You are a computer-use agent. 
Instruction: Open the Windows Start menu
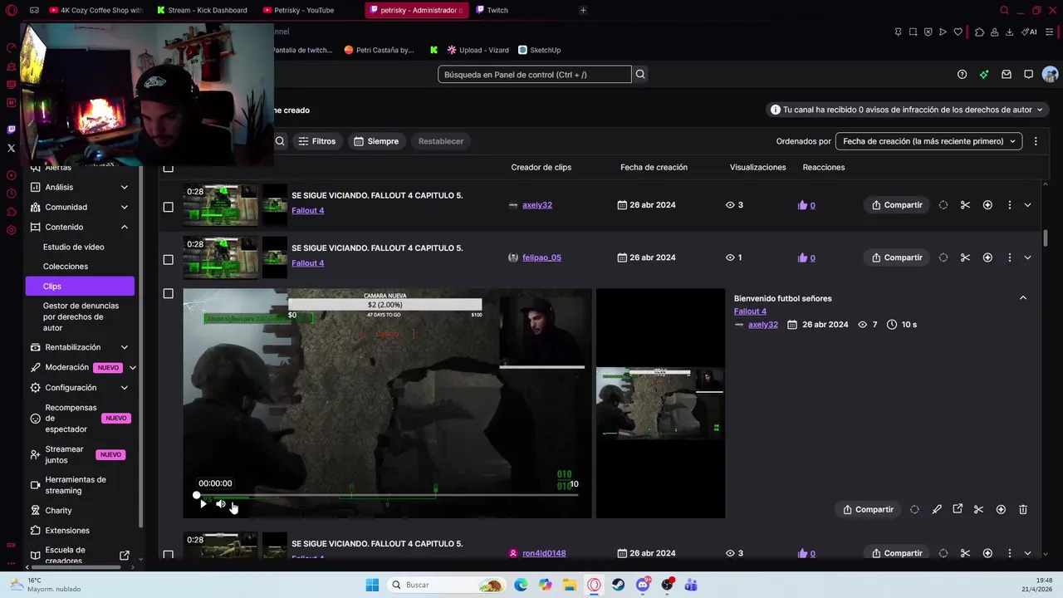(x=372, y=585)
